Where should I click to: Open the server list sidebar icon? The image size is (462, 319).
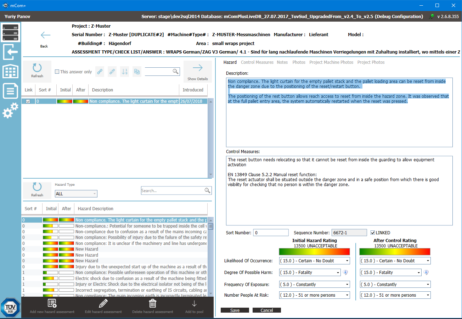[x=10, y=32]
